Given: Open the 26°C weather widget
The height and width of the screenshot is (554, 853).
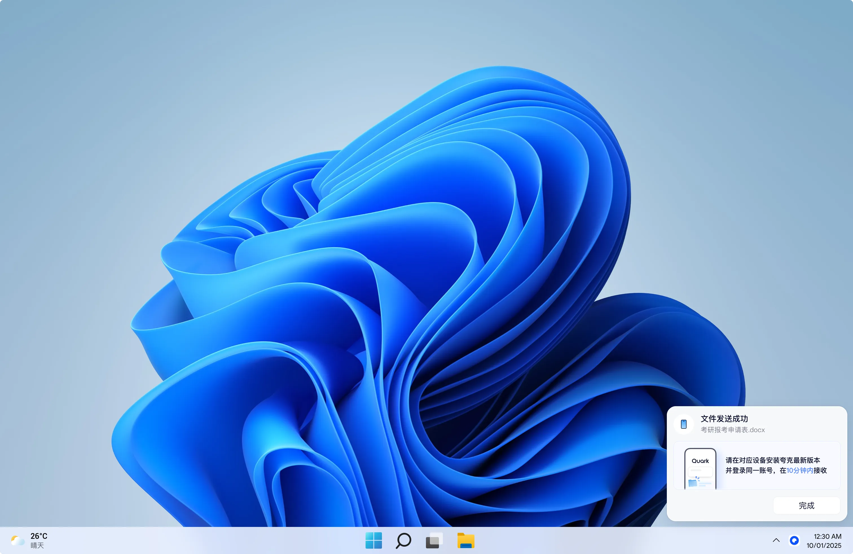Looking at the screenshot, I should (x=29, y=540).
